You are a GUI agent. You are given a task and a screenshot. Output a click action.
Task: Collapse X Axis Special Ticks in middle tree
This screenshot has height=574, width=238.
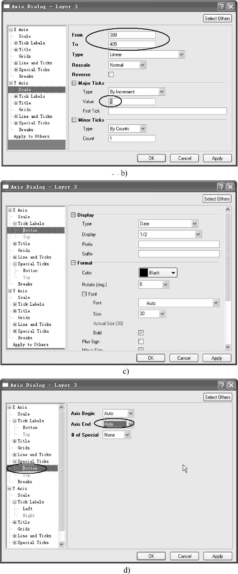pos(15,264)
